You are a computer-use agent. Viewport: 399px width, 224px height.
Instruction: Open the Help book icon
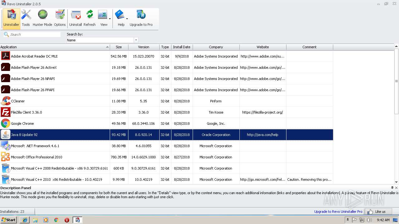click(120, 15)
